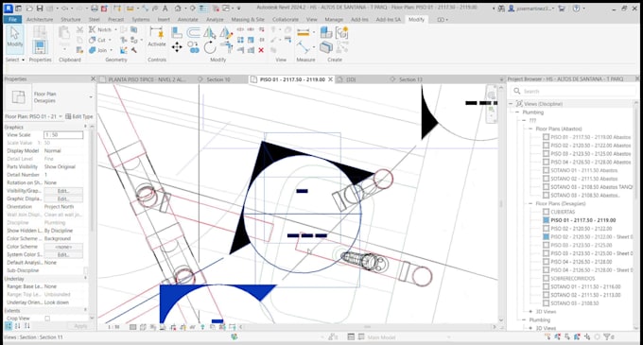This screenshot has height=345, width=643.
Task: Collapse the Views (Discipline) tree node
Action: [512, 104]
